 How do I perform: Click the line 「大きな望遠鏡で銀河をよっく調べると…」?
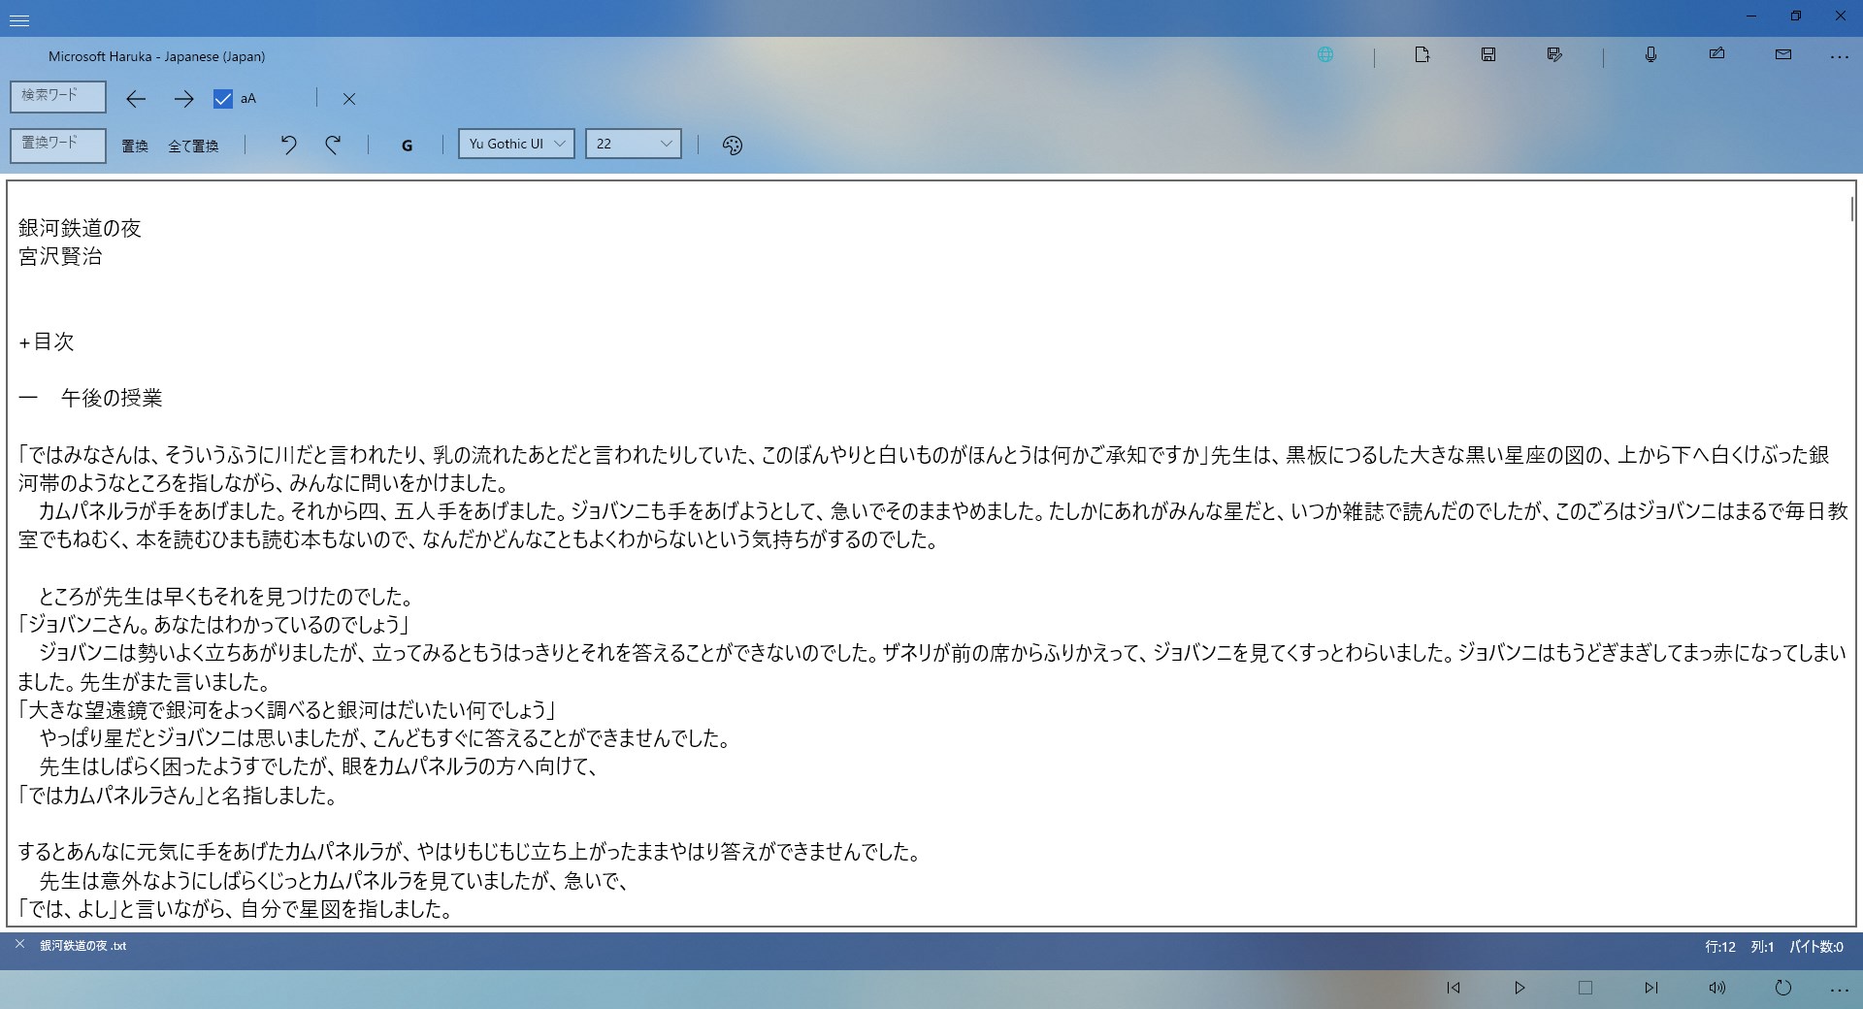point(287,710)
